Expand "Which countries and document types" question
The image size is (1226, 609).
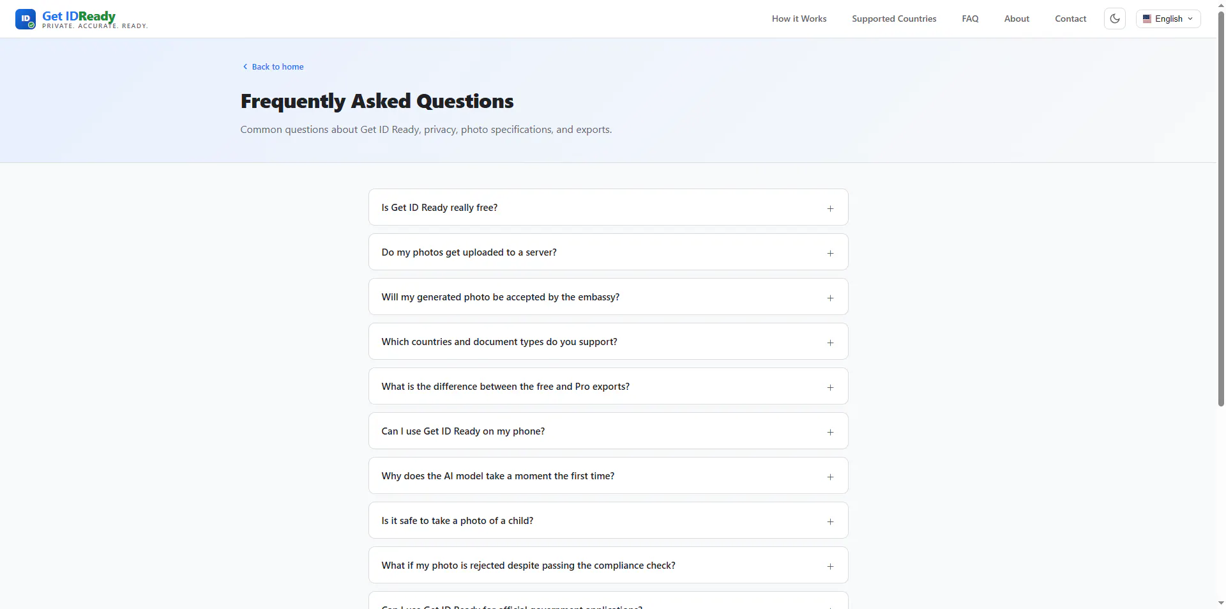pos(608,341)
